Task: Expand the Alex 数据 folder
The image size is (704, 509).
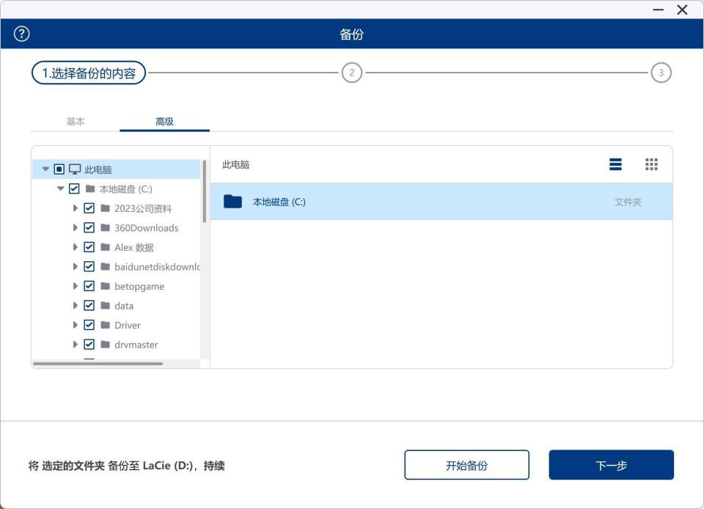Action: (75, 247)
